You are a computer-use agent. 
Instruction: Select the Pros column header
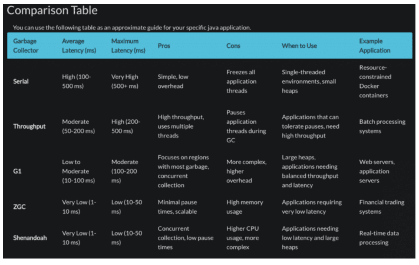coord(164,46)
